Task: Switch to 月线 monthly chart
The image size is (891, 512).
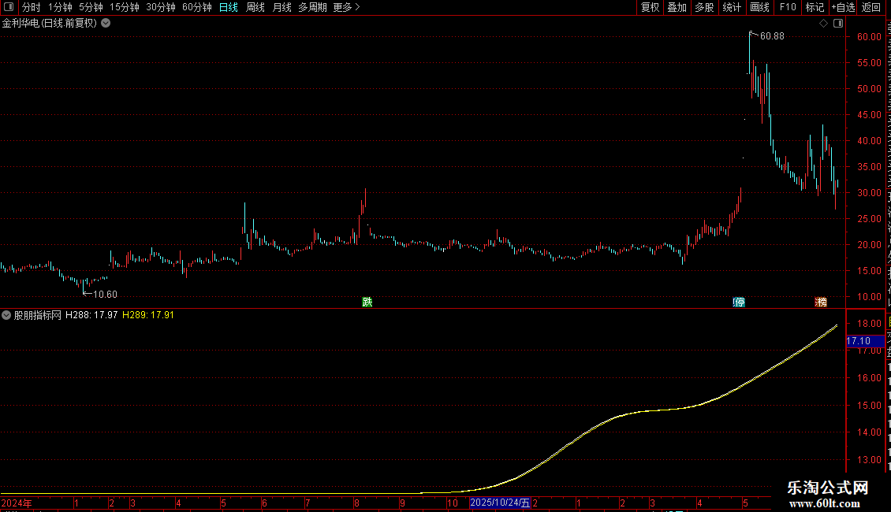Action: [281, 7]
